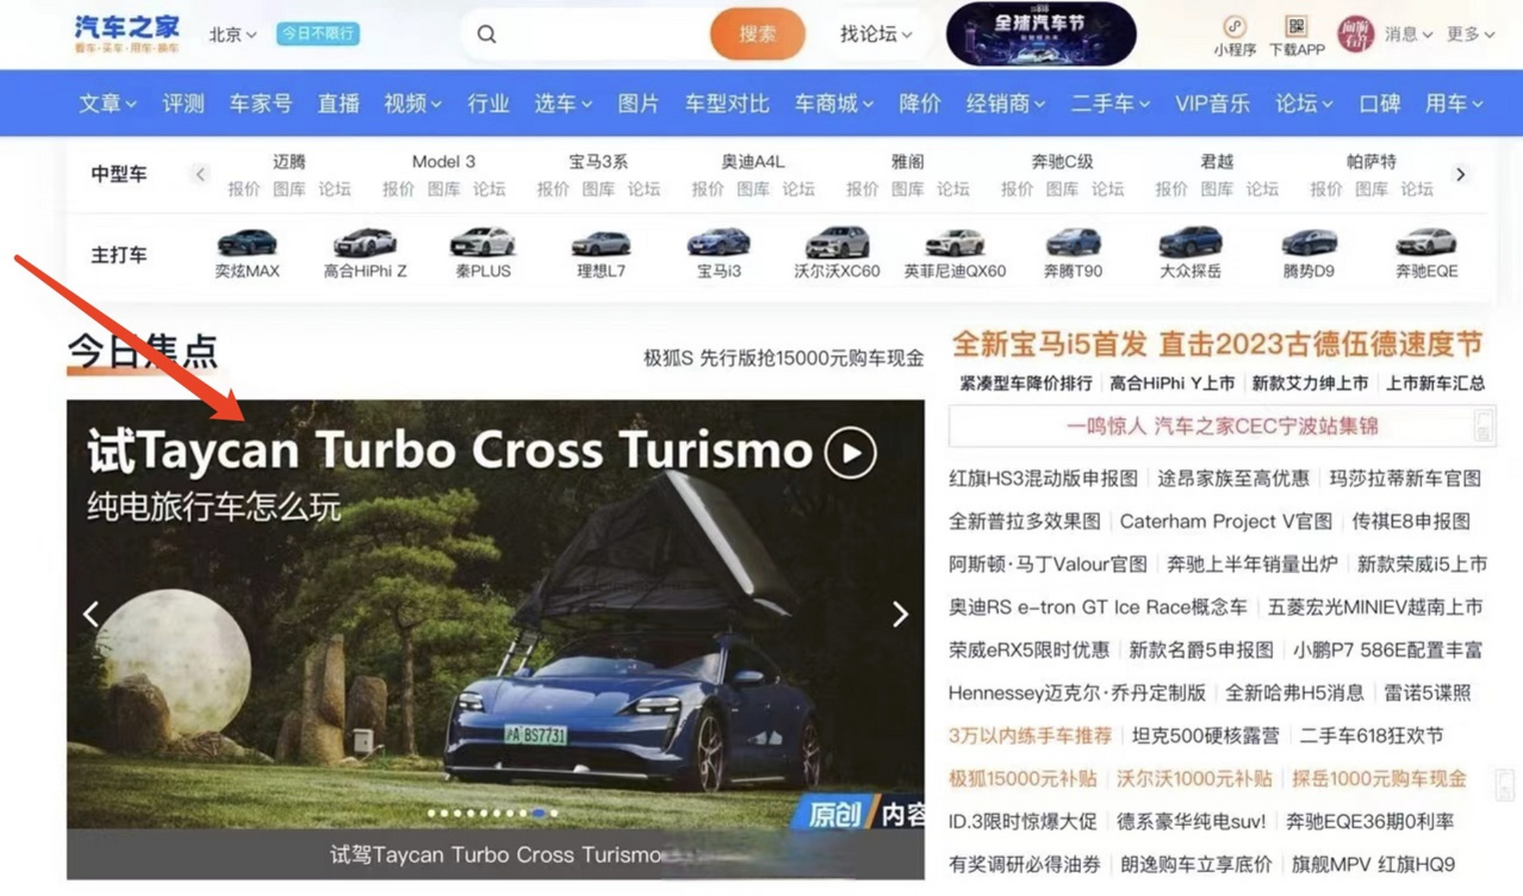Viewport: 1523px width, 896px height.
Task: Click the search magnifier icon
Action: click(486, 34)
